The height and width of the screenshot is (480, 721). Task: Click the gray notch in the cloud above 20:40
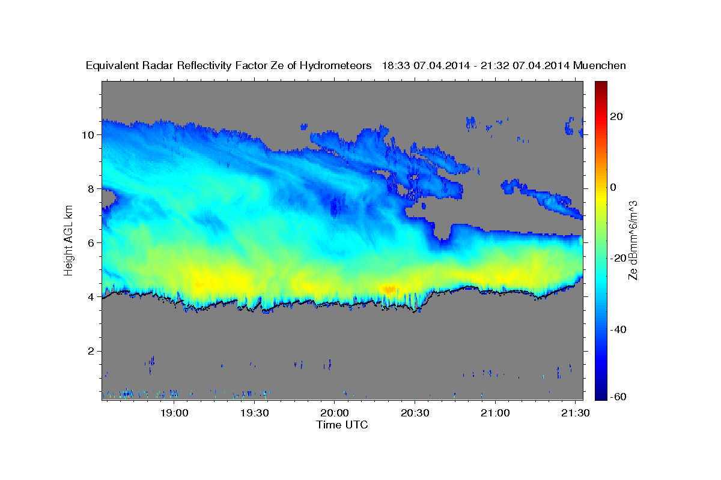(x=442, y=231)
